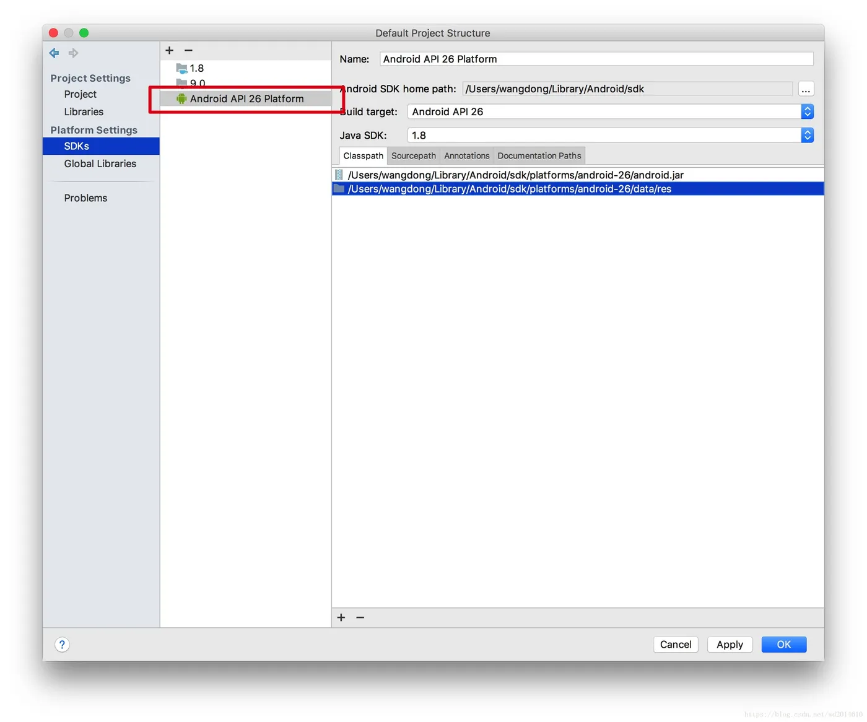Select the android-26/data/res classpath entry

pyautogui.click(x=578, y=189)
